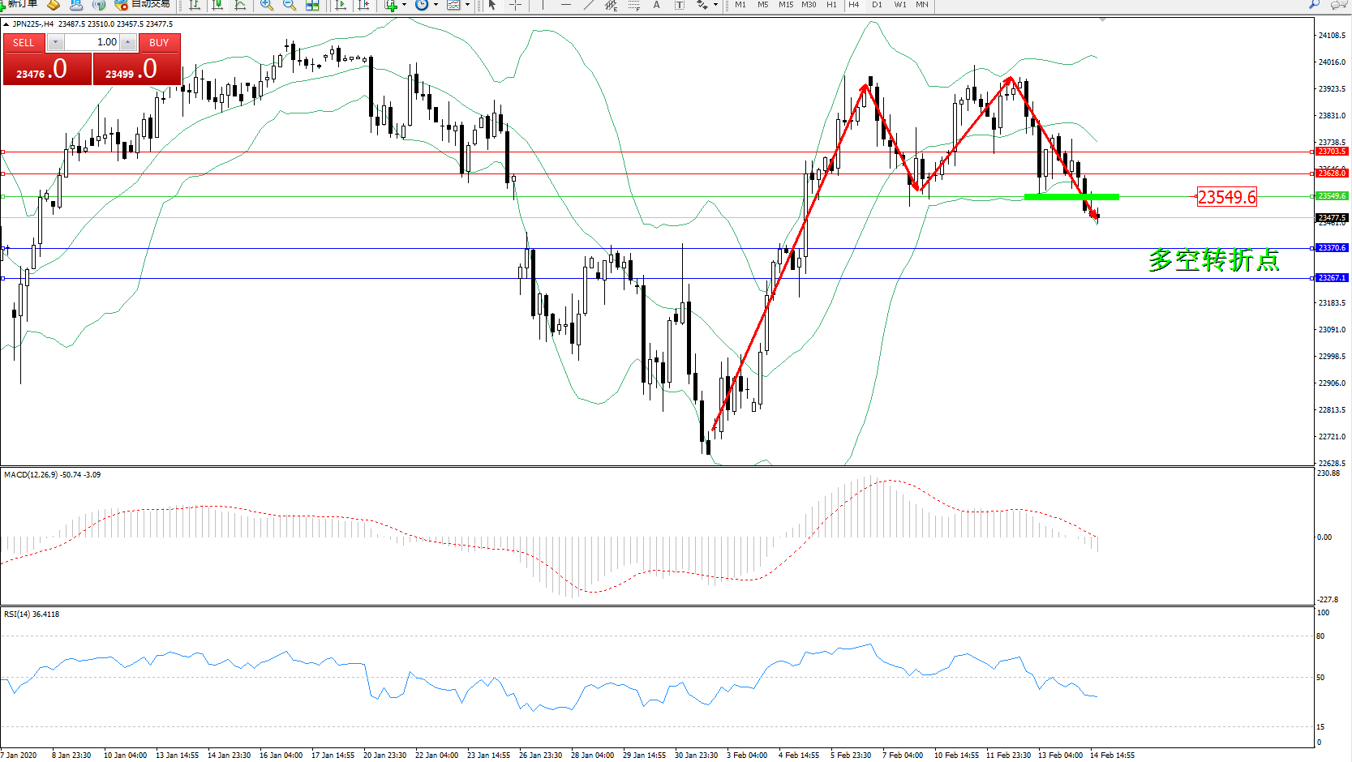The height and width of the screenshot is (762, 1352).
Task: Increase lot volume with up arrow
Action: click(127, 42)
